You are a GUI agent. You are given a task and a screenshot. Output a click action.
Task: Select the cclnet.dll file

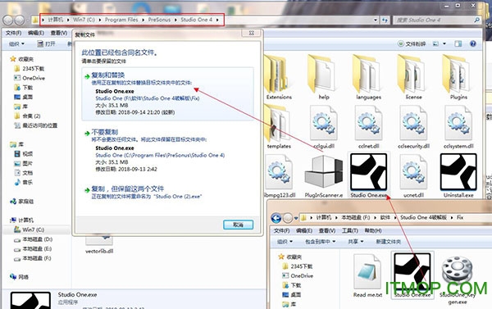point(368,127)
